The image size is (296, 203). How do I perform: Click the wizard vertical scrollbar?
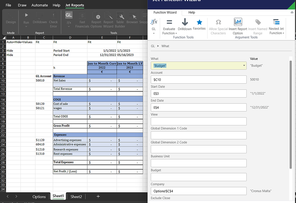point(291,114)
